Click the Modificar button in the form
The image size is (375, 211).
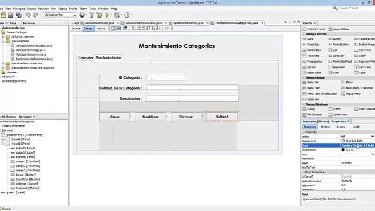151,117
